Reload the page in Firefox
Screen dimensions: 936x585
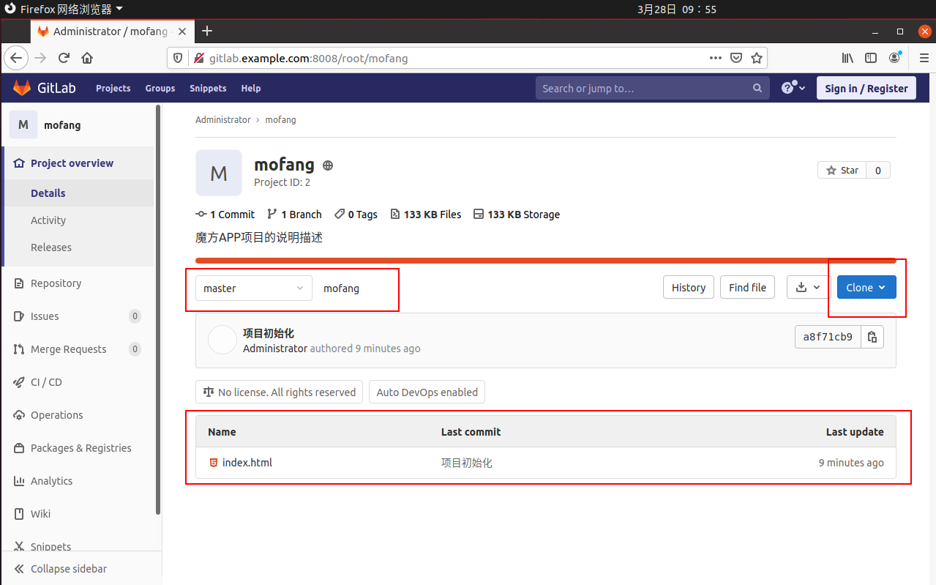click(x=64, y=58)
